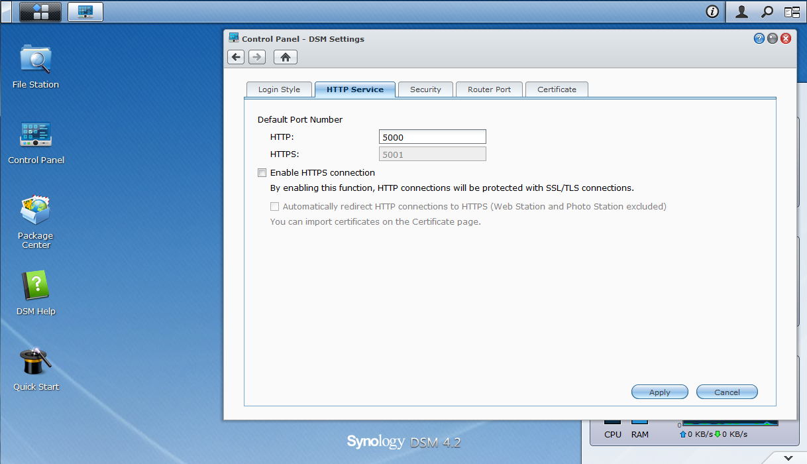This screenshot has width=807, height=464.
Task: Click the Control Panel - DSM Settings title
Action: (x=303, y=39)
